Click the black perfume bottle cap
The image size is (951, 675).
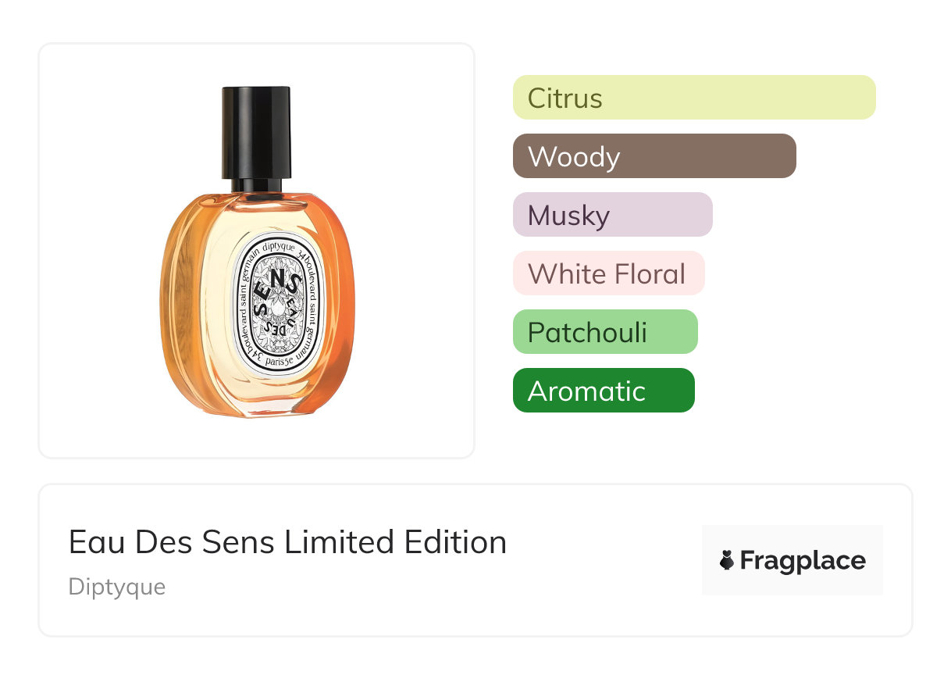pyautogui.click(x=257, y=131)
